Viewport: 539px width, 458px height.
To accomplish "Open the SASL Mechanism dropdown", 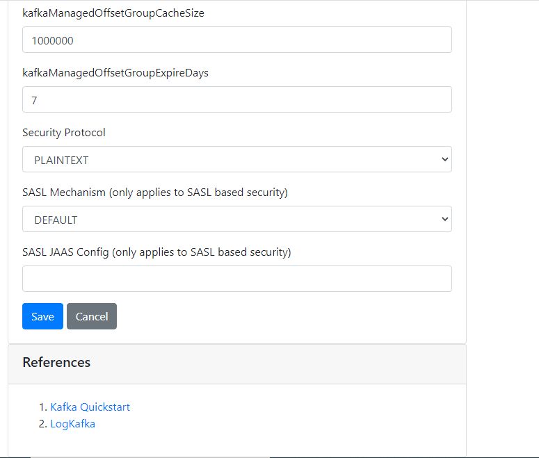I will coord(237,219).
